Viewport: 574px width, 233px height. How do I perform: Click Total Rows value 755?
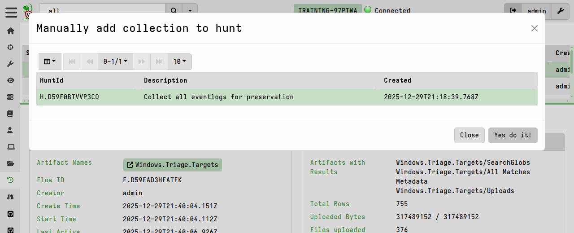click(x=402, y=204)
